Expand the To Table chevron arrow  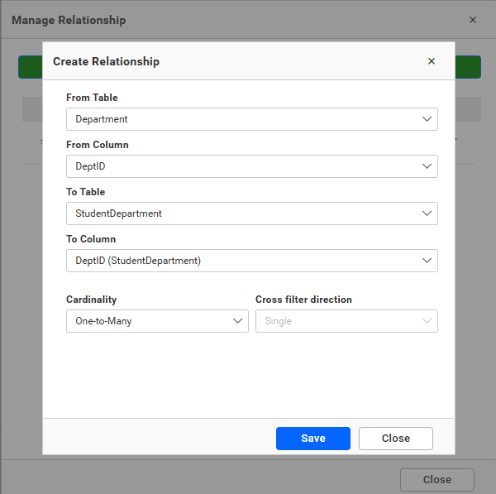427,213
